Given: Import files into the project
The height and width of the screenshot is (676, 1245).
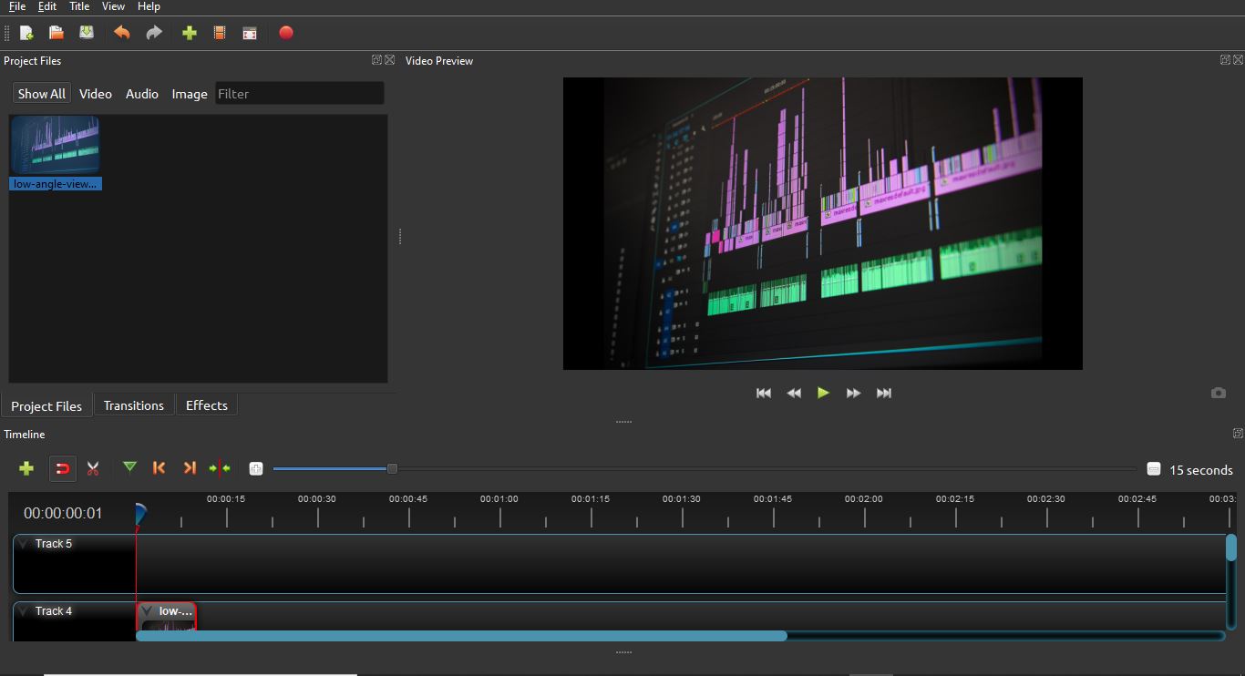Looking at the screenshot, I should point(189,33).
